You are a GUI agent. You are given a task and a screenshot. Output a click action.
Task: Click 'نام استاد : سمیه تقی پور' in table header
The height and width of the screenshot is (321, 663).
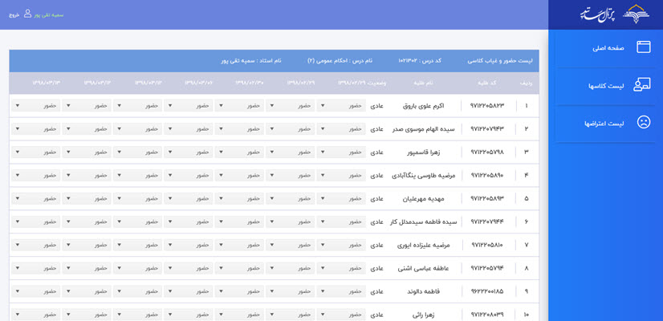[251, 61]
